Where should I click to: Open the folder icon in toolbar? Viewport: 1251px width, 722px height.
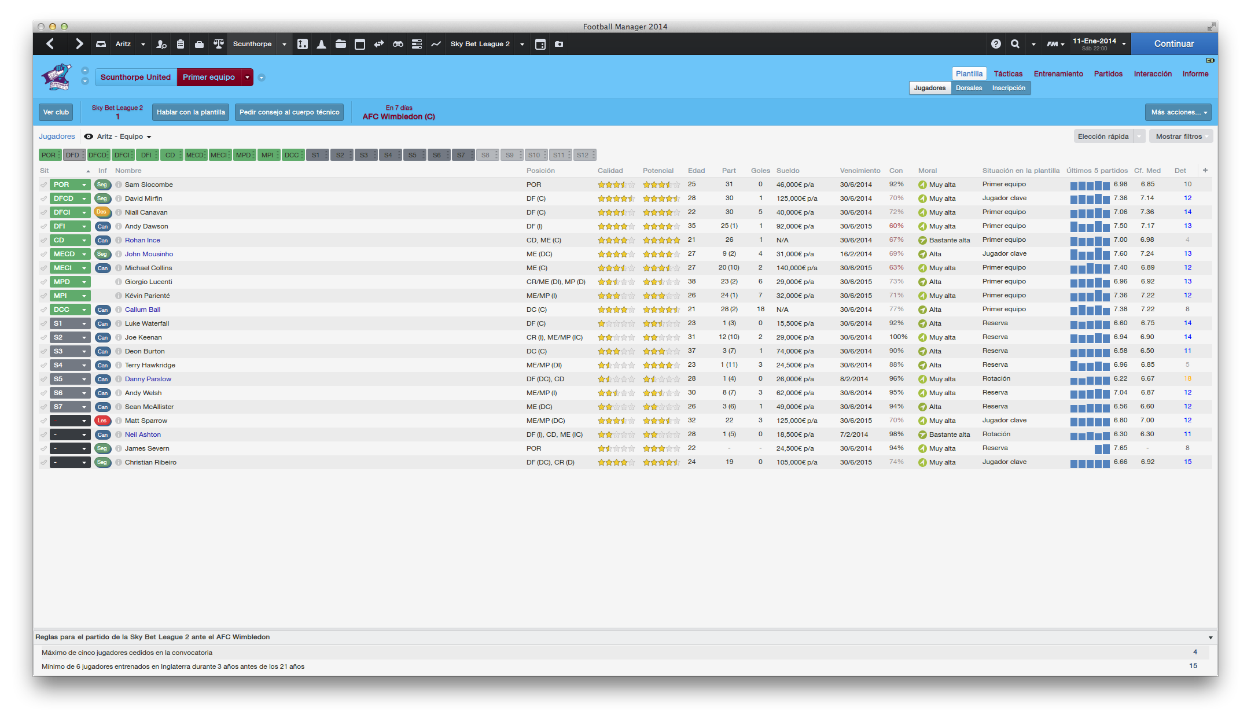pyautogui.click(x=341, y=44)
